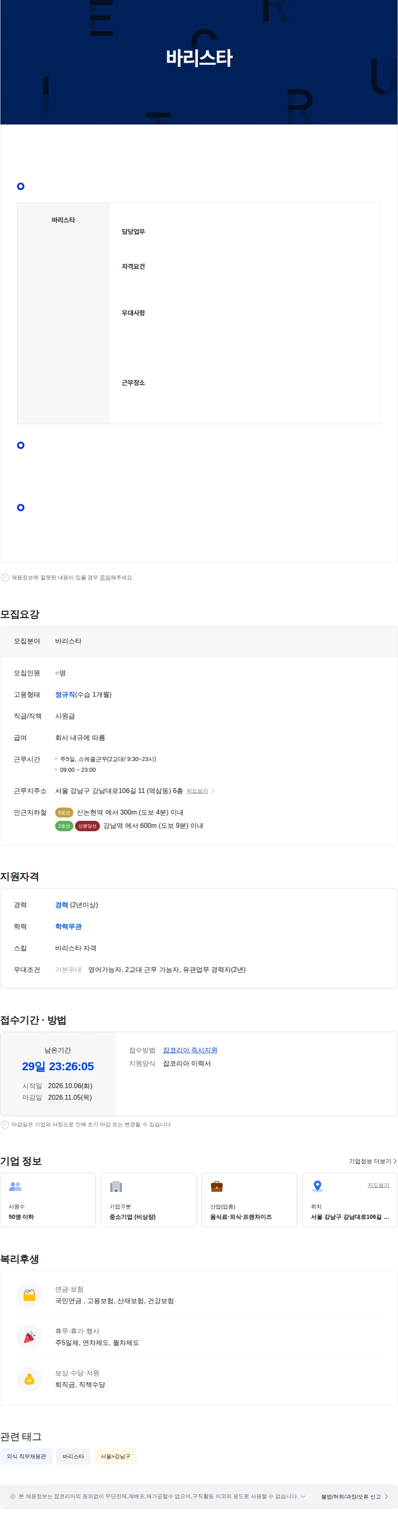398x1518 pixels.
Task: Open 불법/허위/과장/오류 신고 report link
Action: [x=354, y=1497]
